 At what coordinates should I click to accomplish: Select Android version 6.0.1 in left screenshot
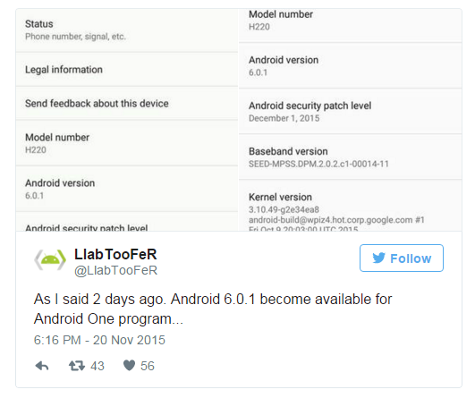click(127, 189)
